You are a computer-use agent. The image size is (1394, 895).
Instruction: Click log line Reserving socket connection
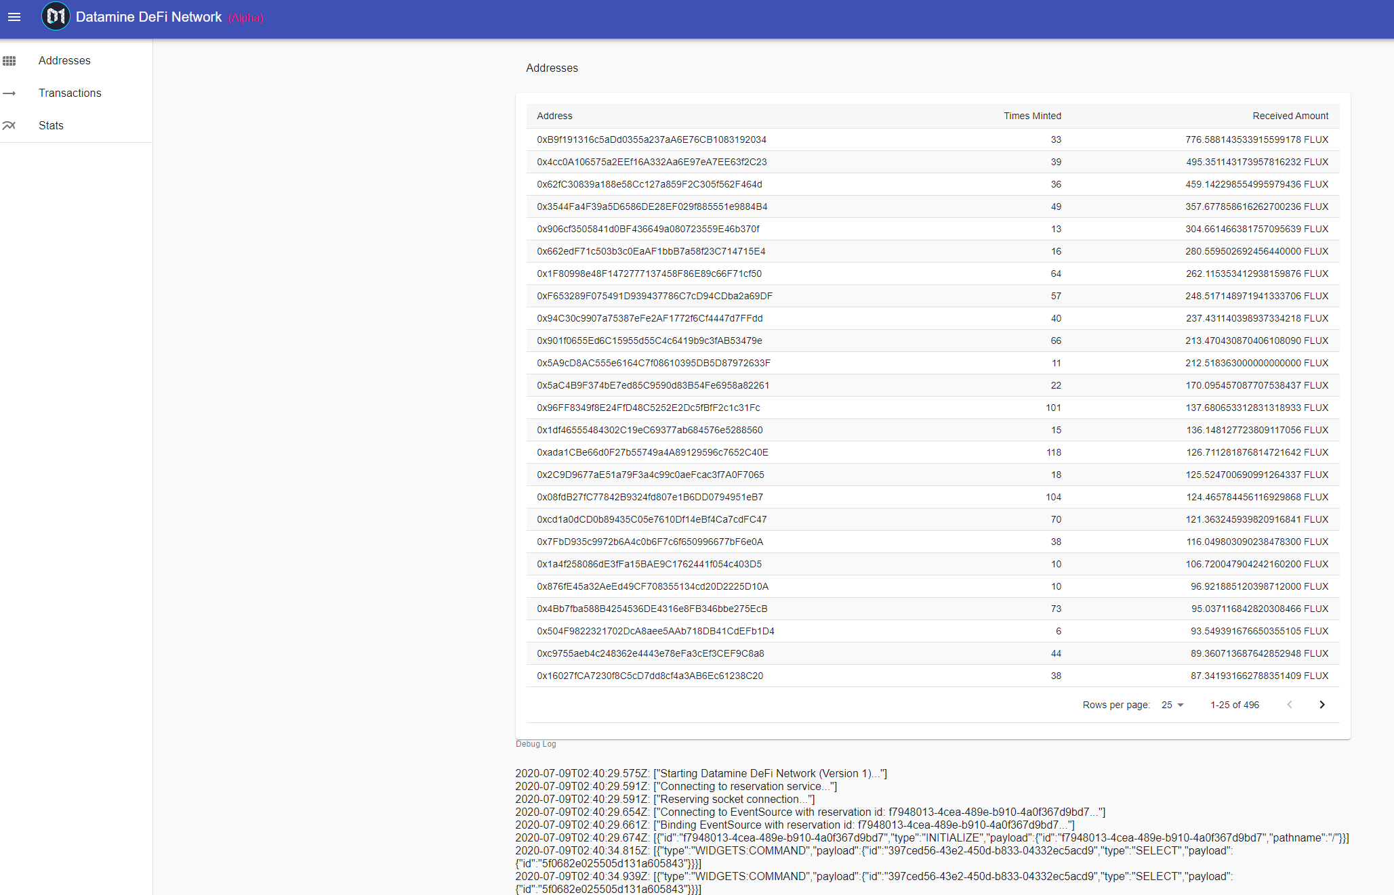[665, 799]
